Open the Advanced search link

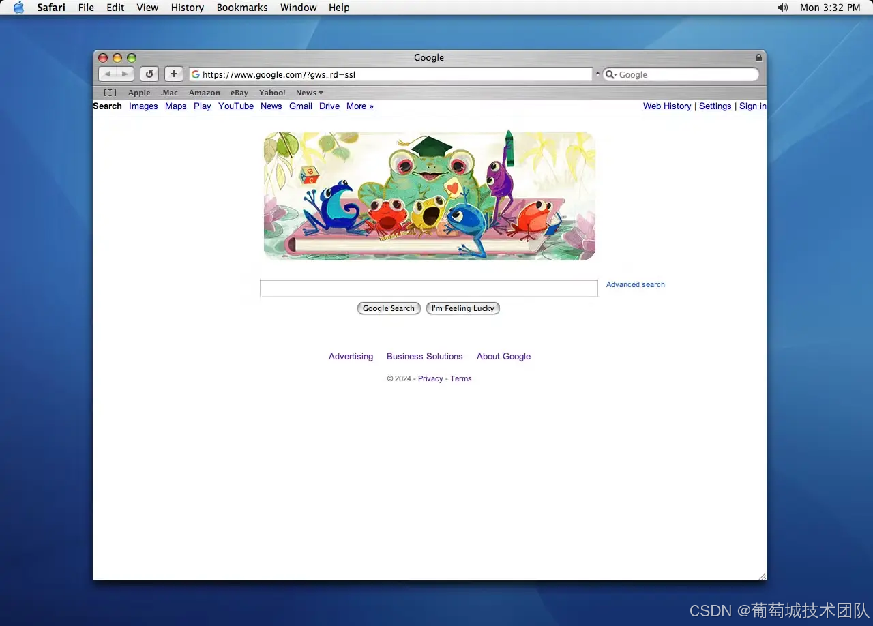[x=635, y=284]
